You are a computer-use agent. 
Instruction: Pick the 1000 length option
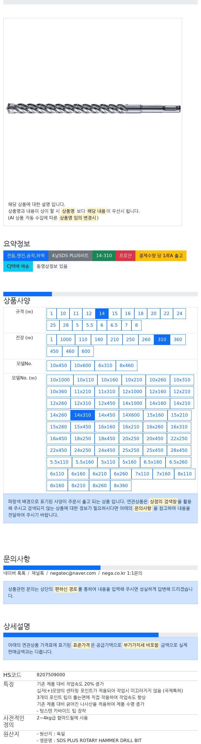(x=66, y=339)
